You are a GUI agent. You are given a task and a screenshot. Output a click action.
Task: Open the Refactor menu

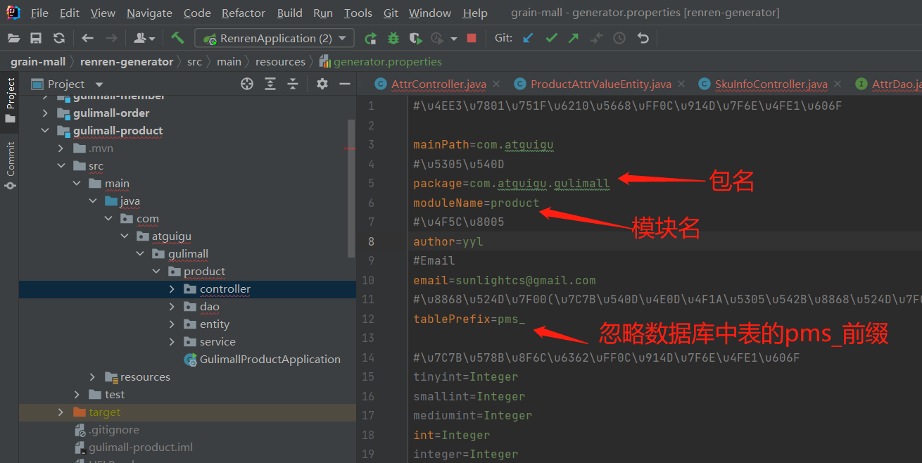click(x=244, y=13)
